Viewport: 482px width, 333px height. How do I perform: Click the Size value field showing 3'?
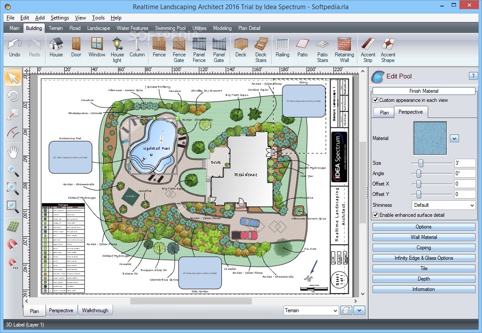point(465,163)
